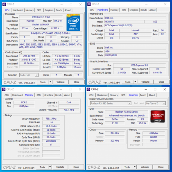This screenshot has height=172, width=172.
Task: Click the Level 3 cache value 6 MBytes
Action: [61, 67]
